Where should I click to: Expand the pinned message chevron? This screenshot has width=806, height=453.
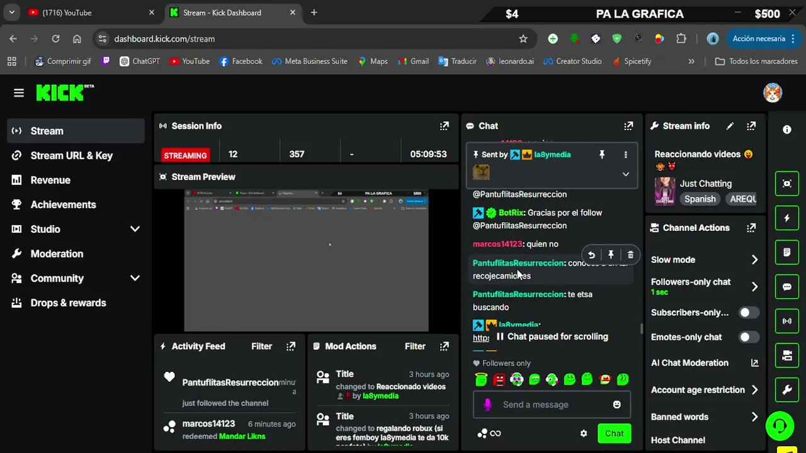coord(625,174)
